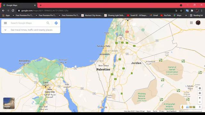
Task: Expand the imagery panel with double chevron
Action: point(200,107)
